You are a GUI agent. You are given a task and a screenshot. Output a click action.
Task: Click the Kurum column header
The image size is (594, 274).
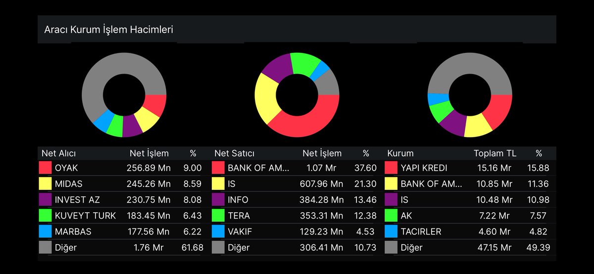(x=400, y=153)
